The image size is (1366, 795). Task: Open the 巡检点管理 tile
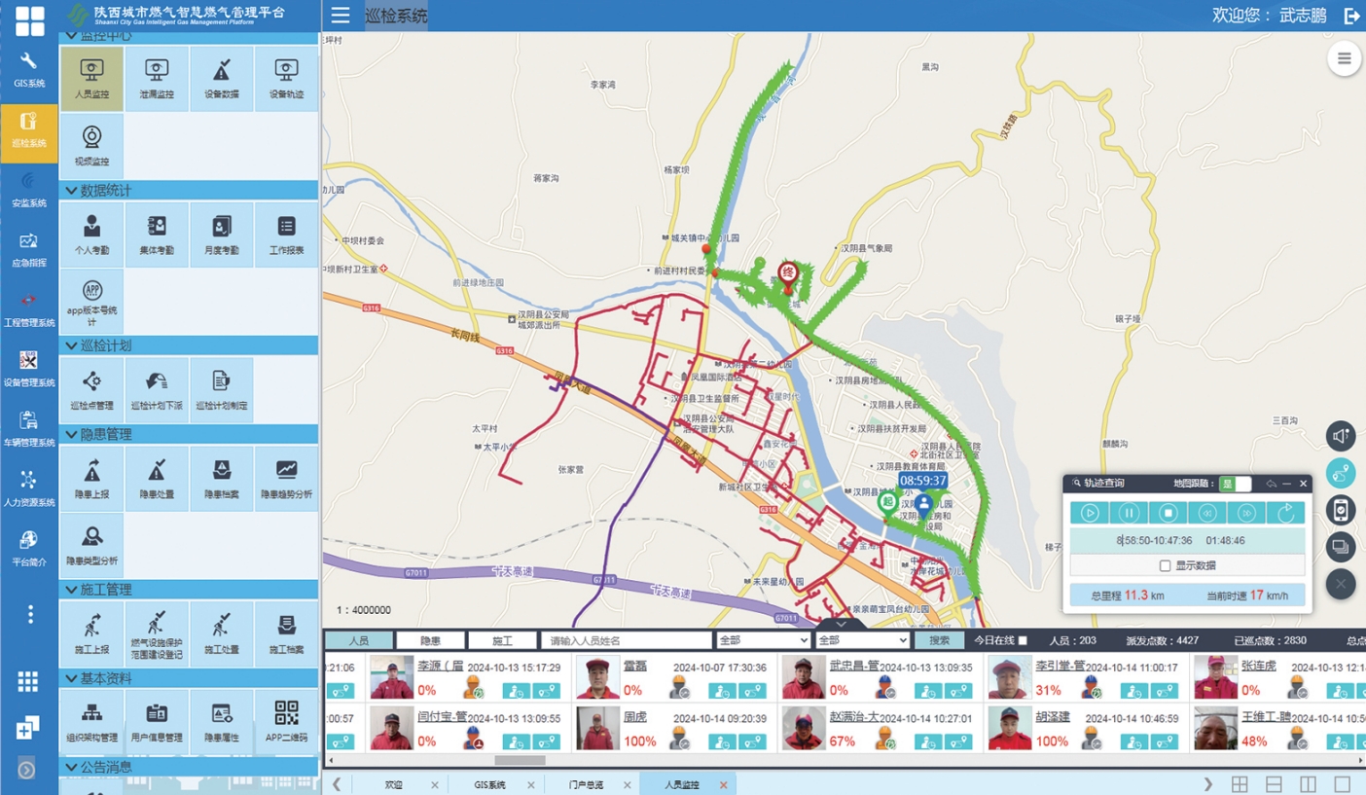91,390
